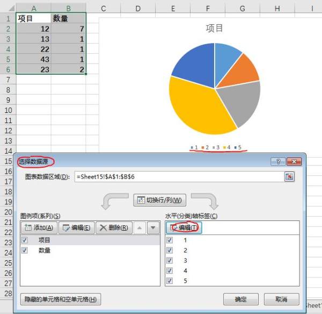Image resolution: width=322 pixels, height=314 pixels.
Task: Select row 3 header
Action: coord(8,39)
